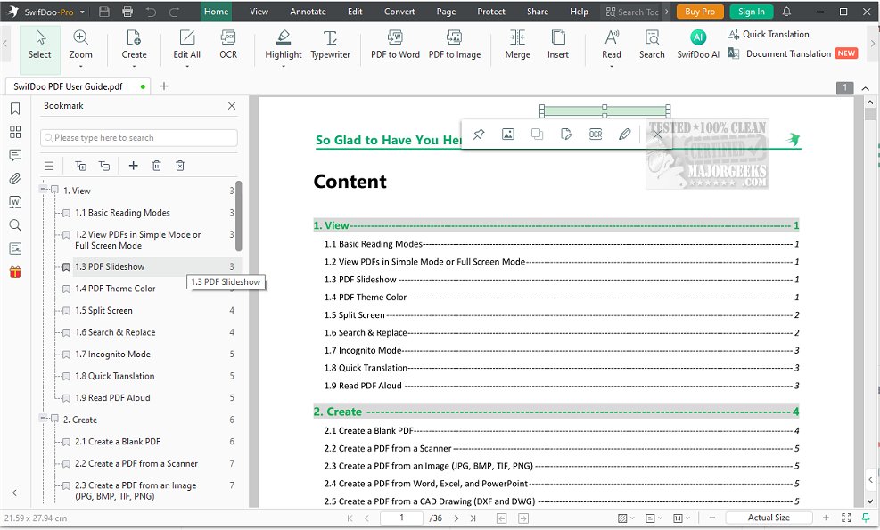The width and height of the screenshot is (880, 530).
Task: Delete the selected bookmark with trash icon
Action: [157, 166]
